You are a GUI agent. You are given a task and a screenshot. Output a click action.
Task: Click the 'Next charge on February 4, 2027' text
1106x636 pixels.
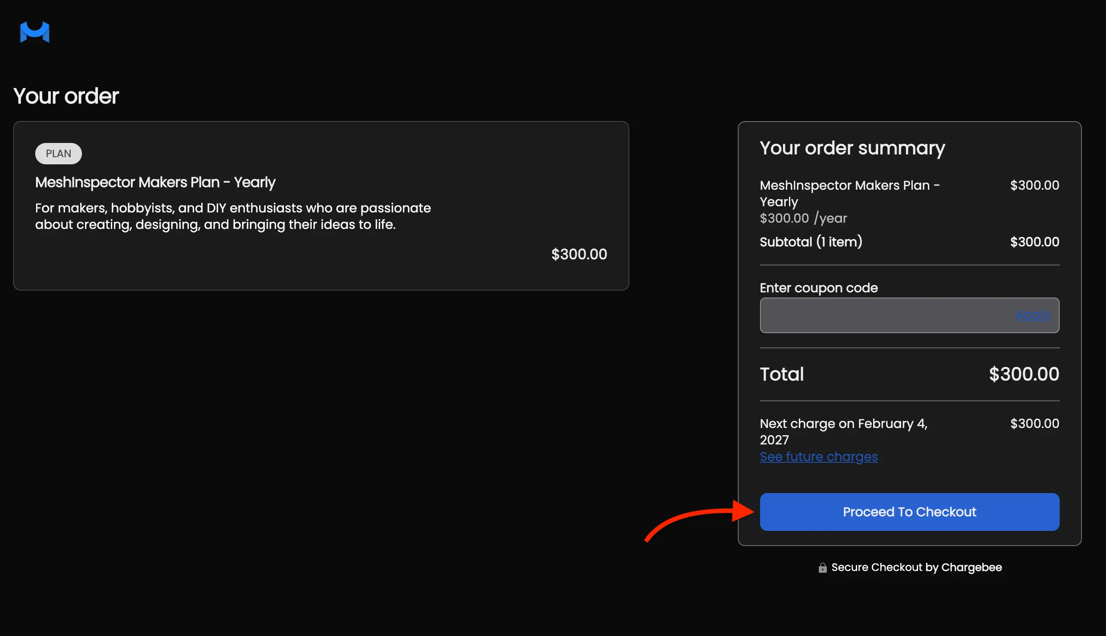[x=843, y=432]
